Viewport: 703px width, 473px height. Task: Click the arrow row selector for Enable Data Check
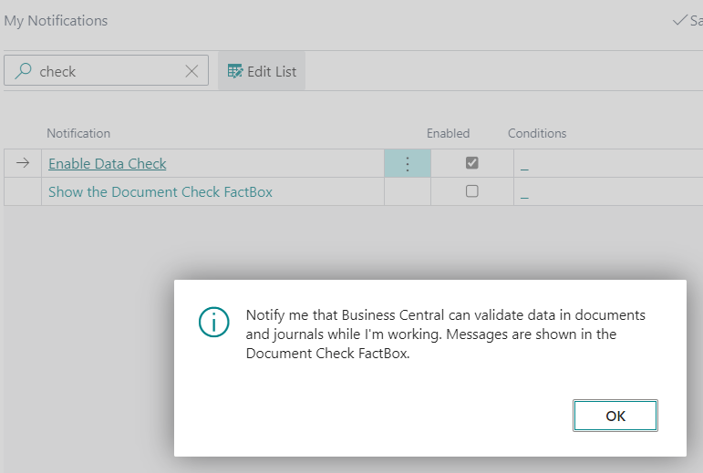pos(23,164)
